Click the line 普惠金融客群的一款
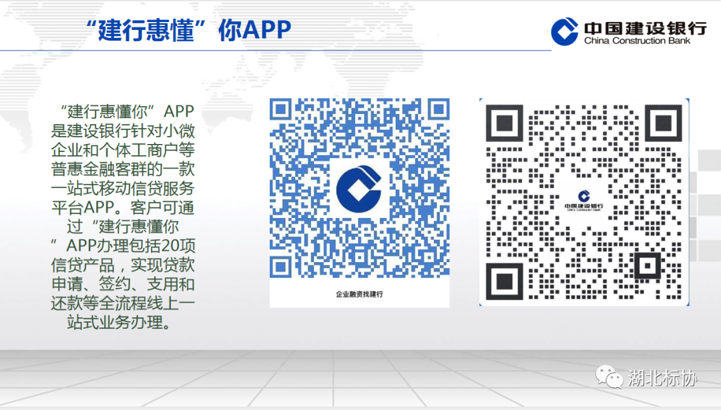Screen dimensions: 721x410 [x=123, y=169]
